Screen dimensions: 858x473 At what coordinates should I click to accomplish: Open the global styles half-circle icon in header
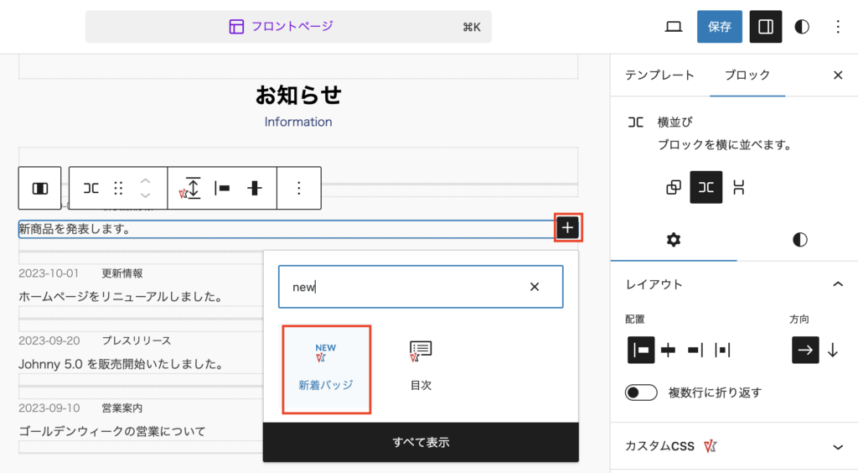click(x=802, y=27)
